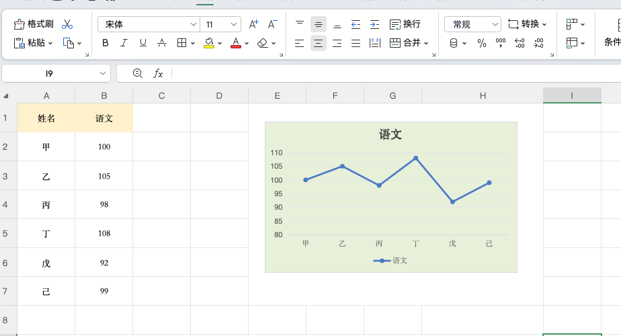This screenshot has width=621, height=336.
Task: Click the increase font size icon
Action: click(x=253, y=24)
